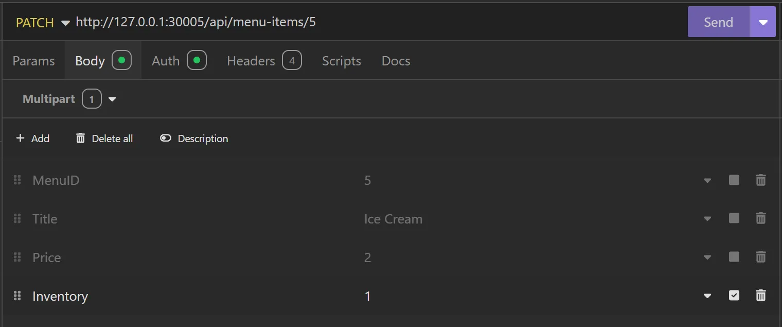The height and width of the screenshot is (327, 782).
Task: Send the PATCH request
Action: (x=718, y=22)
